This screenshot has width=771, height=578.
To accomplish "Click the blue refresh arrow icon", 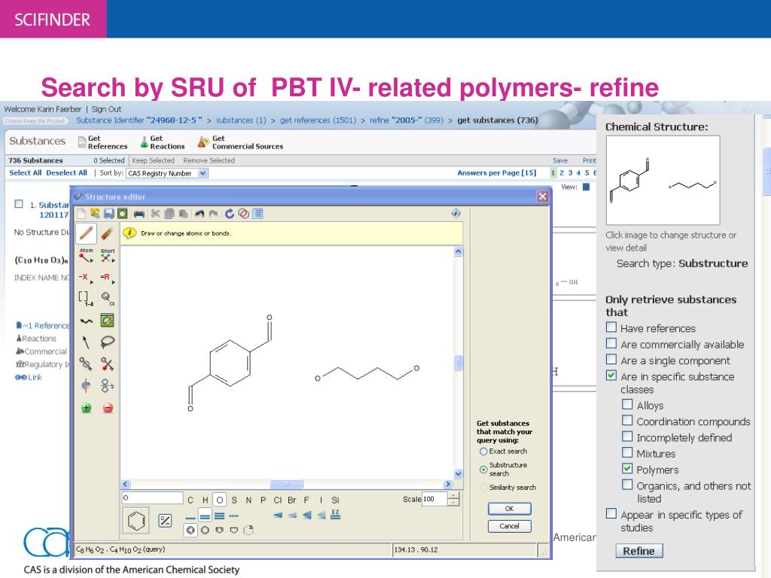I will point(229,213).
